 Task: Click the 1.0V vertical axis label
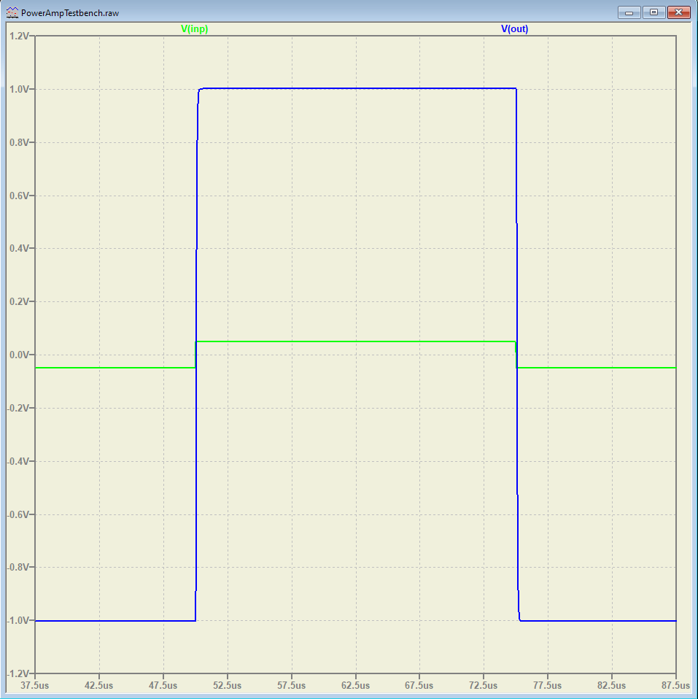coord(19,90)
